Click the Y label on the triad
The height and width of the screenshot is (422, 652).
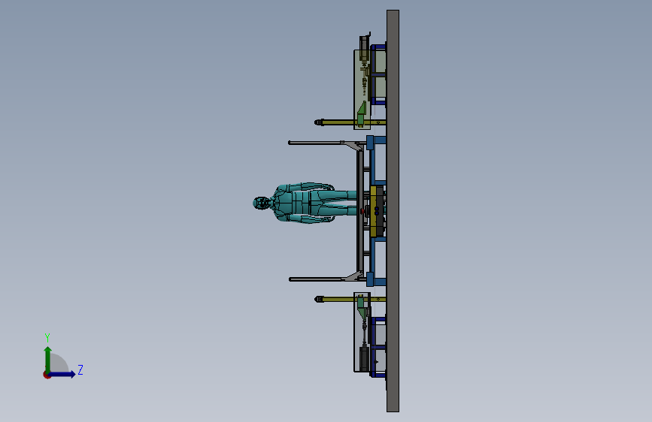[x=47, y=338]
